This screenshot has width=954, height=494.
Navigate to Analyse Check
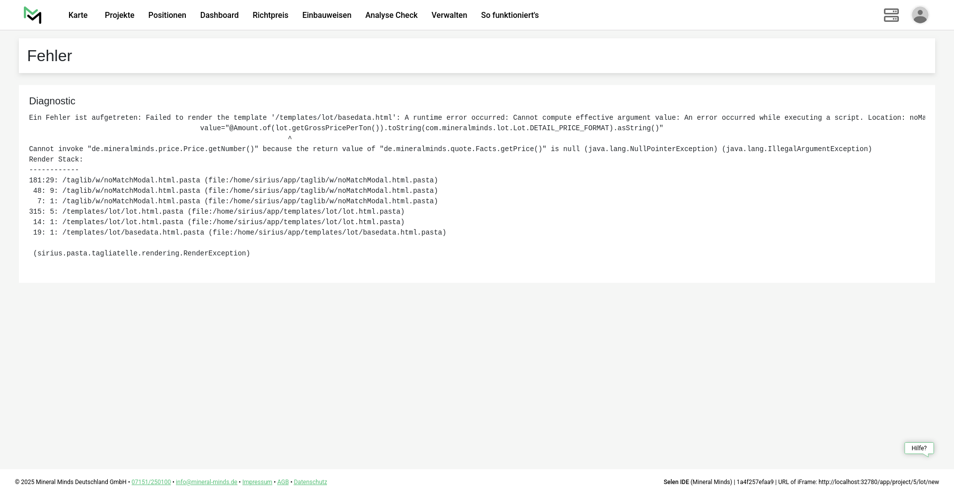tap(391, 15)
